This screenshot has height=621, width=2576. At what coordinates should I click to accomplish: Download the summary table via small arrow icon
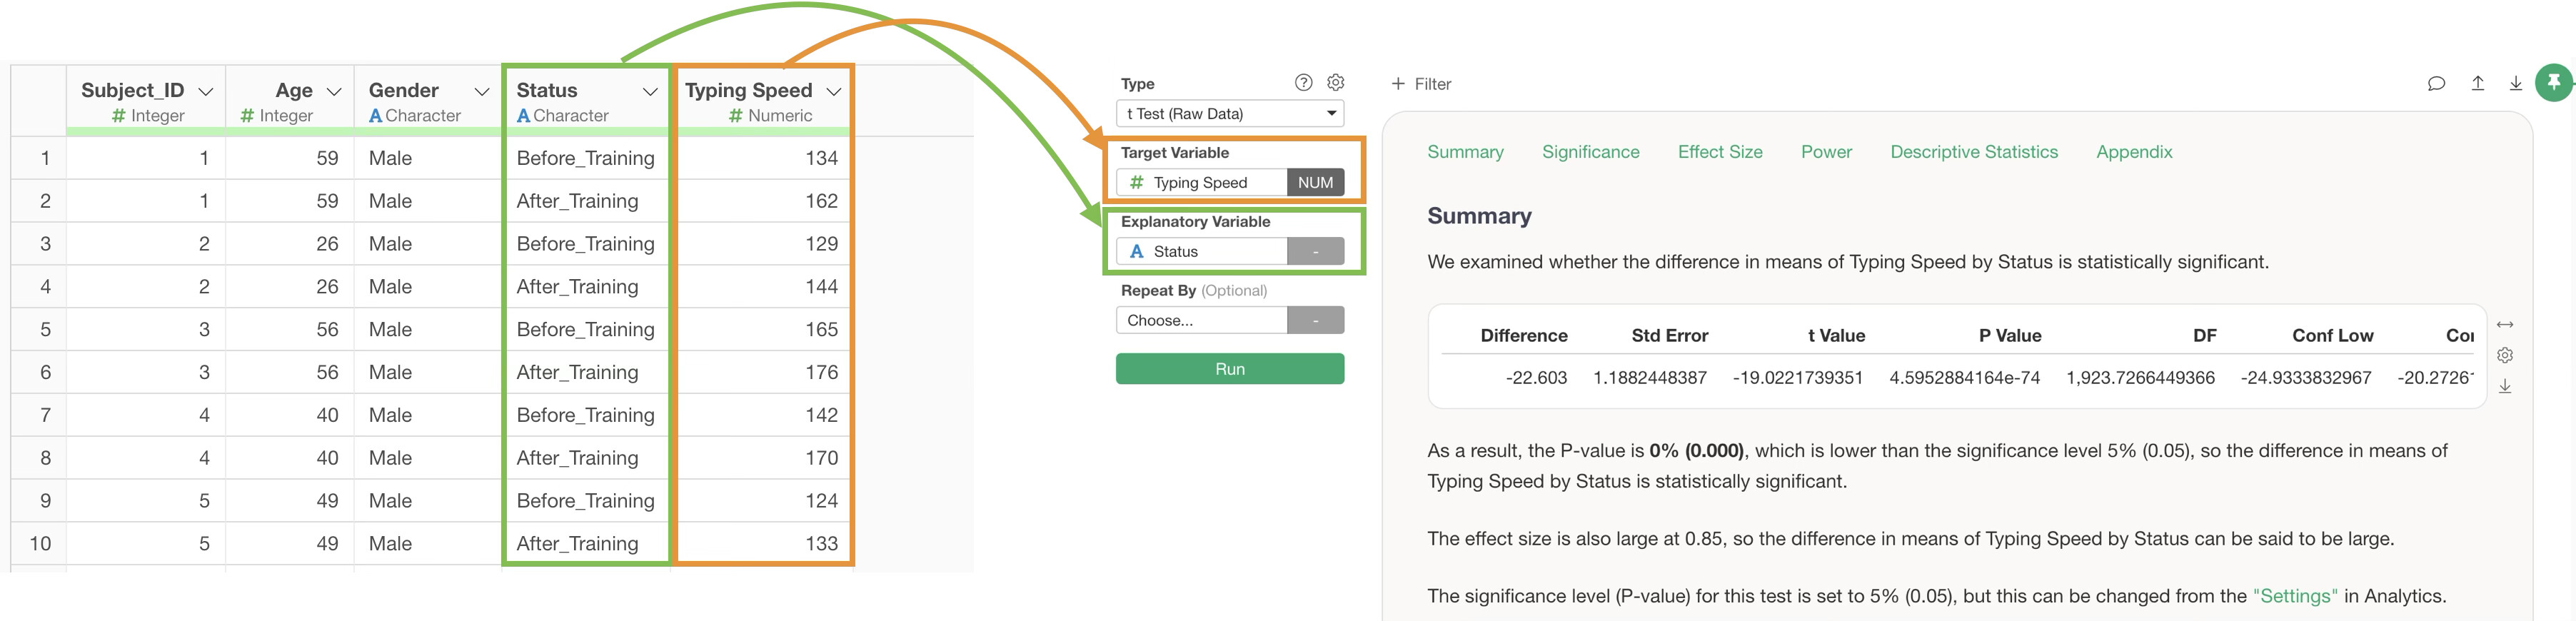pyautogui.click(x=2504, y=386)
